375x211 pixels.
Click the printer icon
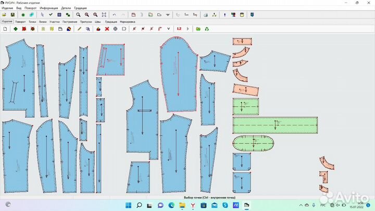coord(205,15)
